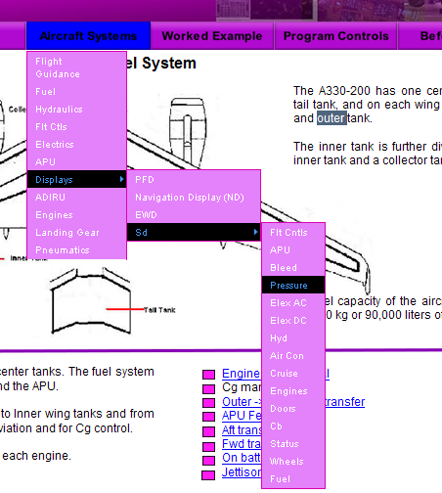This screenshot has width=442, height=493.
Task: Open the Jettison link
Action: 242,471
